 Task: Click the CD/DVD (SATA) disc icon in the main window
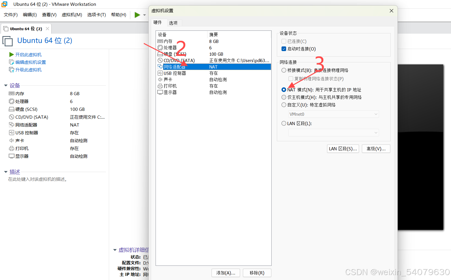tap(12, 117)
